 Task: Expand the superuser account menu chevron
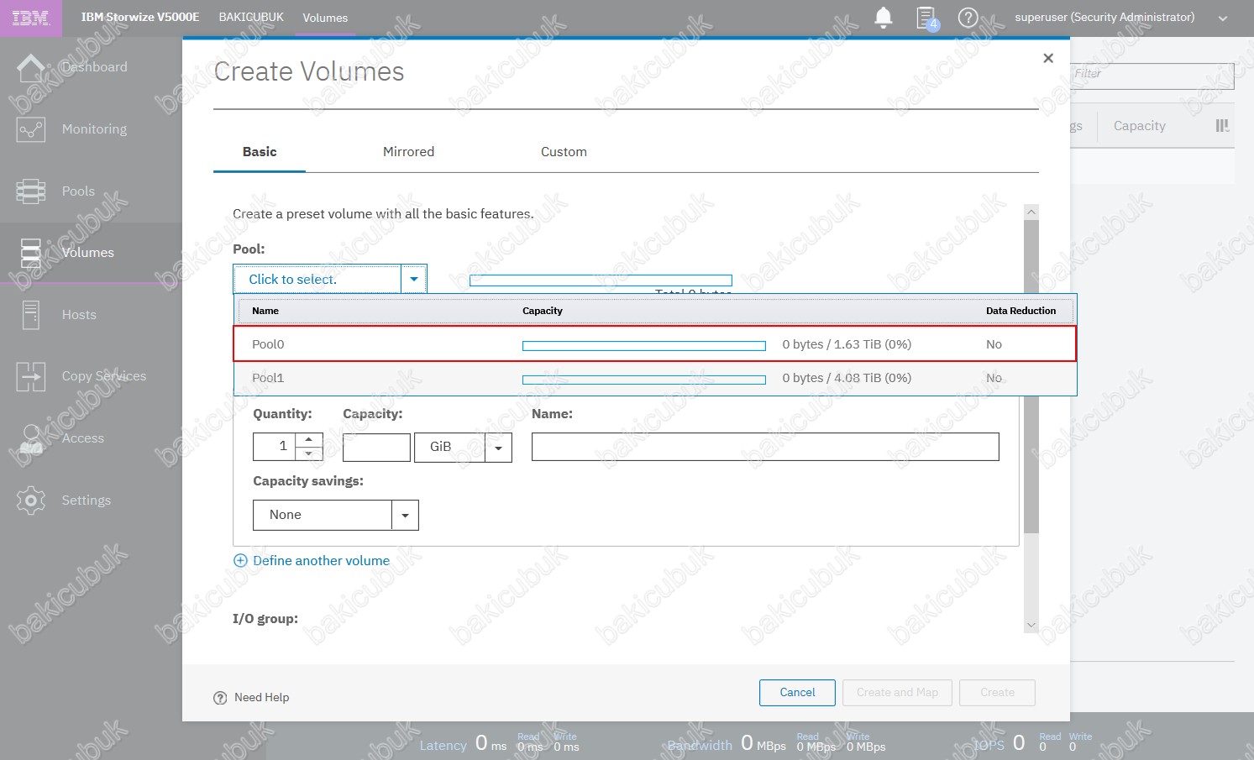click(x=1223, y=18)
